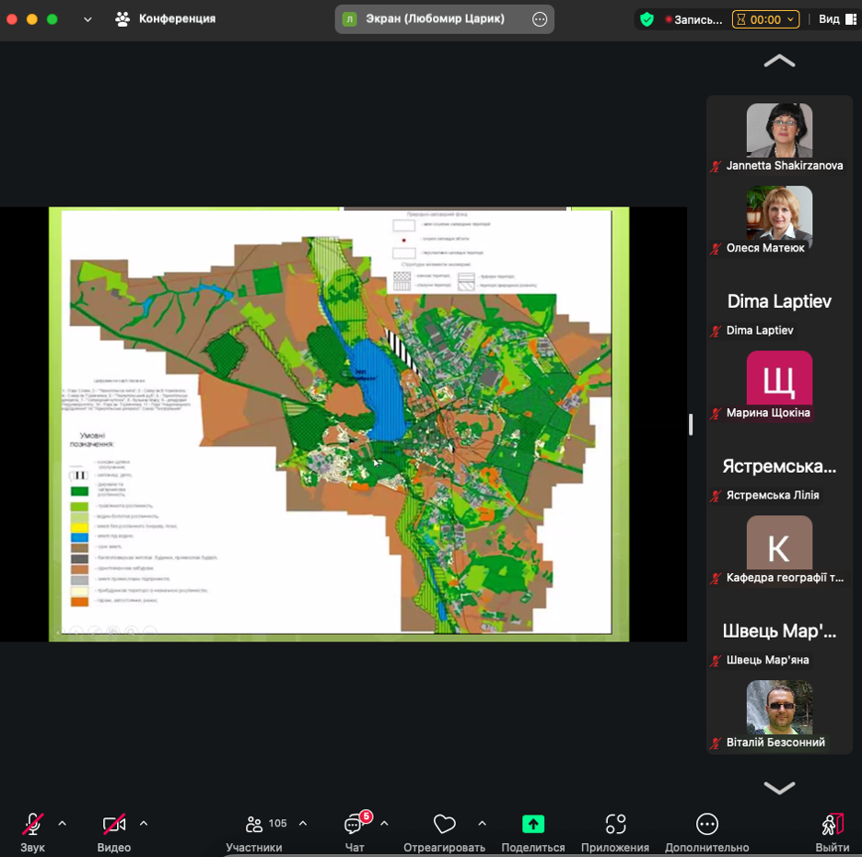862x857 pixels.
Task: Expand reactions arrow next to Отреагировать
Action: (482, 823)
